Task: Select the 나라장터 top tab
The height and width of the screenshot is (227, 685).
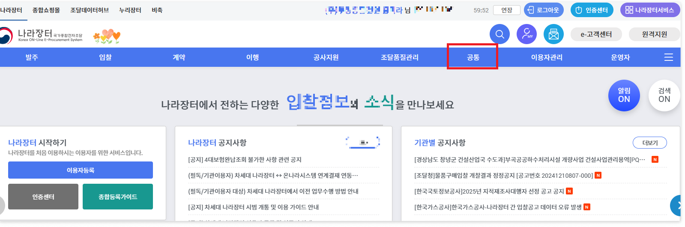Action: pyautogui.click(x=11, y=10)
